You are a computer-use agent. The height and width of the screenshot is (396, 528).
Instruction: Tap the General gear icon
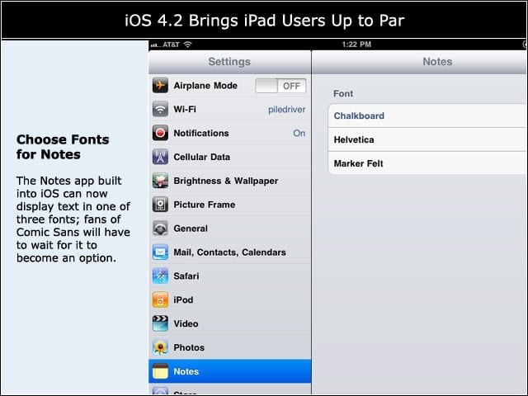coord(160,229)
